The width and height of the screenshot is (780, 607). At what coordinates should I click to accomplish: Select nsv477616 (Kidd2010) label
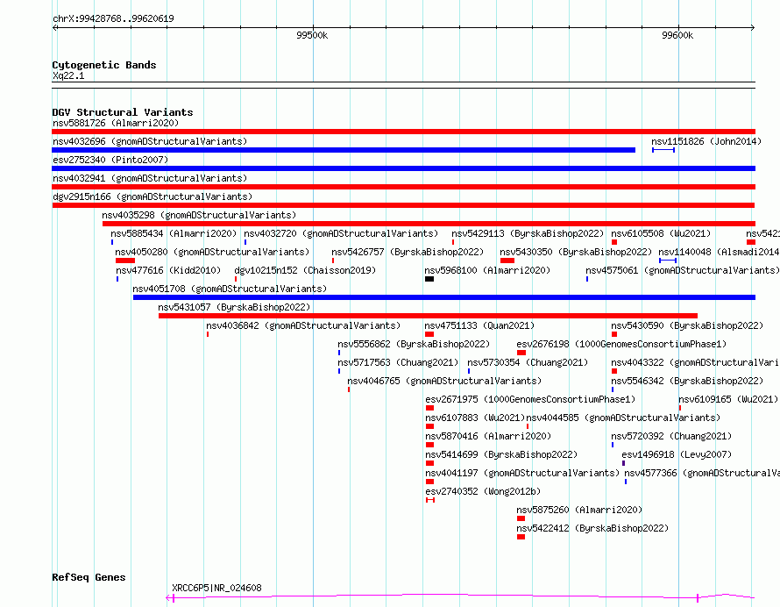click(x=168, y=270)
